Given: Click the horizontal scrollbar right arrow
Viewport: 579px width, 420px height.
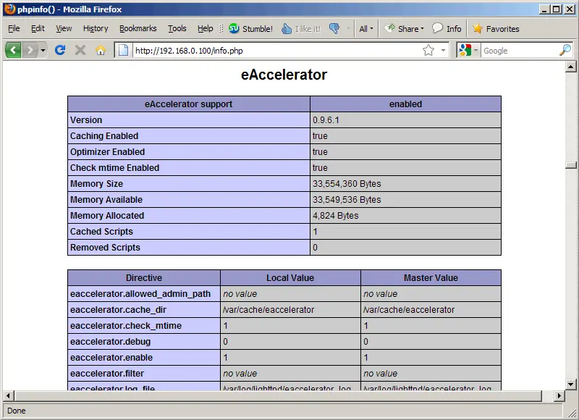Looking at the screenshot, I should coord(559,395).
